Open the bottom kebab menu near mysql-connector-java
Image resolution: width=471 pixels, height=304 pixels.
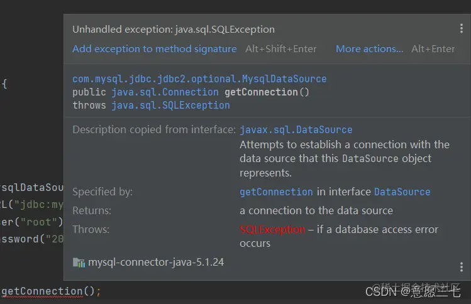[462, 267]
